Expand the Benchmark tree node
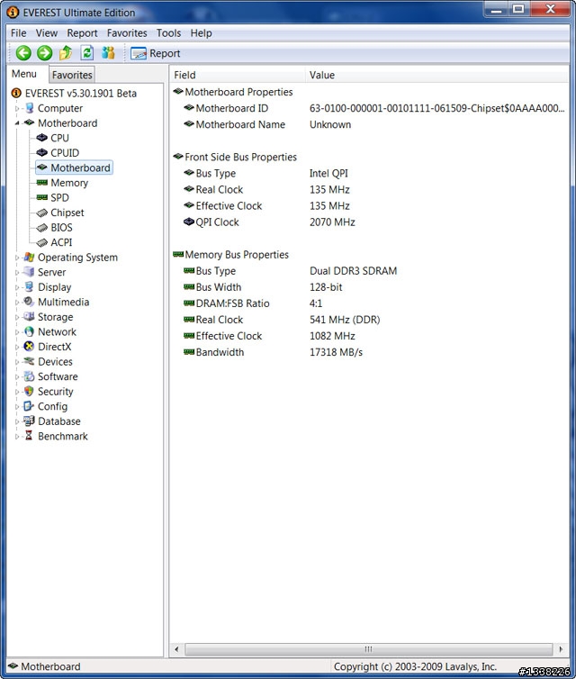 [17, 437]
